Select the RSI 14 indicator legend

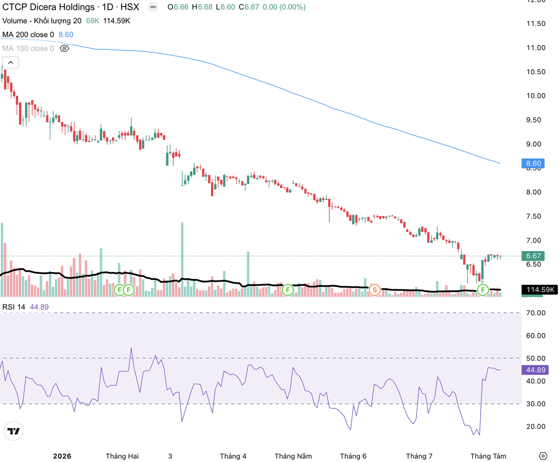point(14,307)
